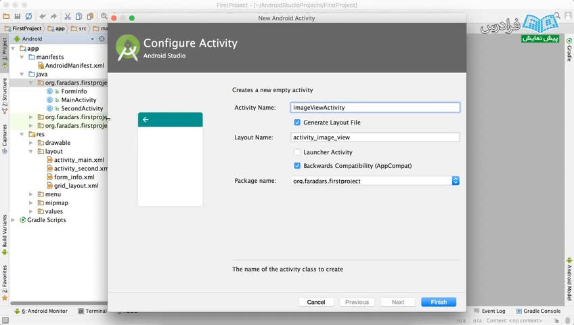Click the Finish button
Viewport: 574px width, 325px height.
coord(439,302)
